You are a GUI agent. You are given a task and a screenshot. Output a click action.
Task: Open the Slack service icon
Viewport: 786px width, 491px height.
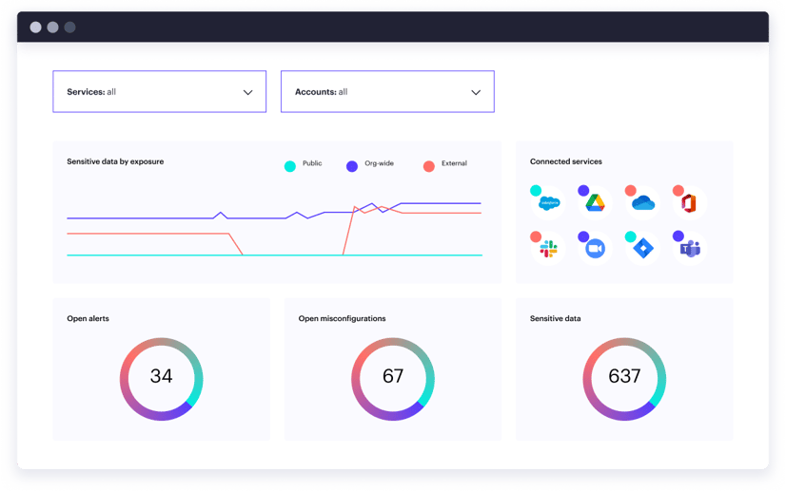[549, 249]
